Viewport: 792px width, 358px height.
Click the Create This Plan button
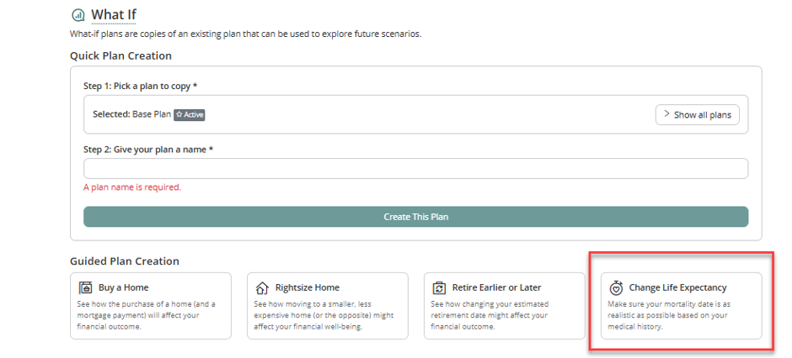[415, 217]
